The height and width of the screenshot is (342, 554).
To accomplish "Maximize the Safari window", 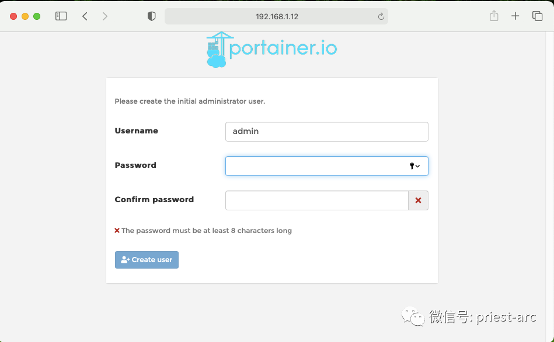I will (37, 16).
